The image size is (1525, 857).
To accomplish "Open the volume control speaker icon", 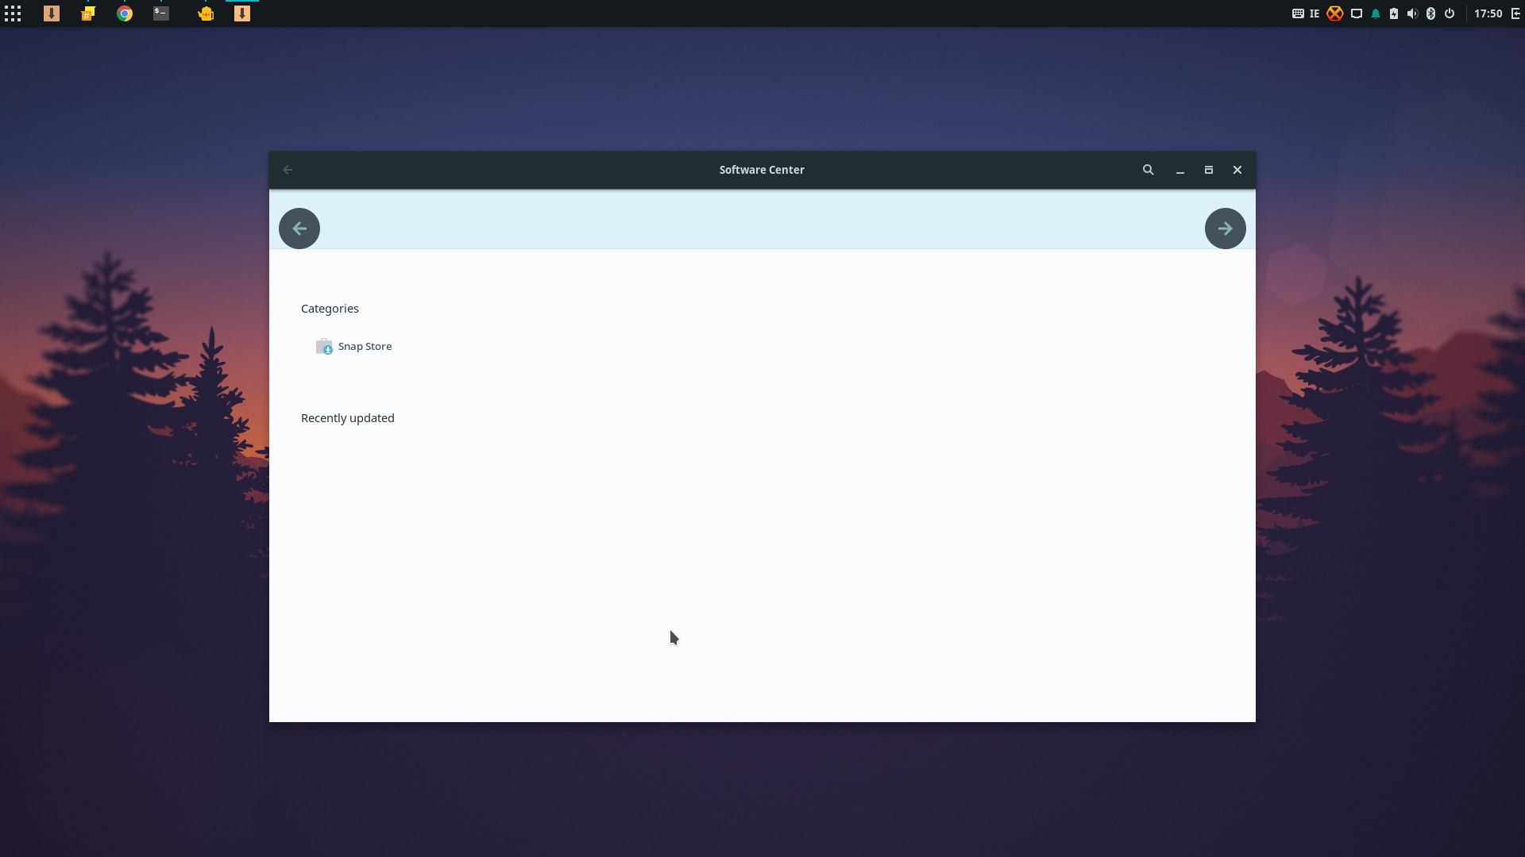I will click(1412, 13).
